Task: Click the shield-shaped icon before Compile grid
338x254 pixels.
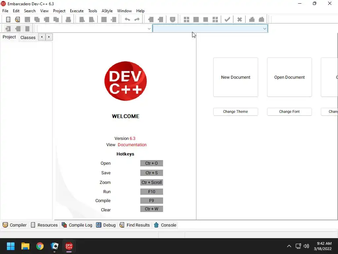Action: coord(172,20)
